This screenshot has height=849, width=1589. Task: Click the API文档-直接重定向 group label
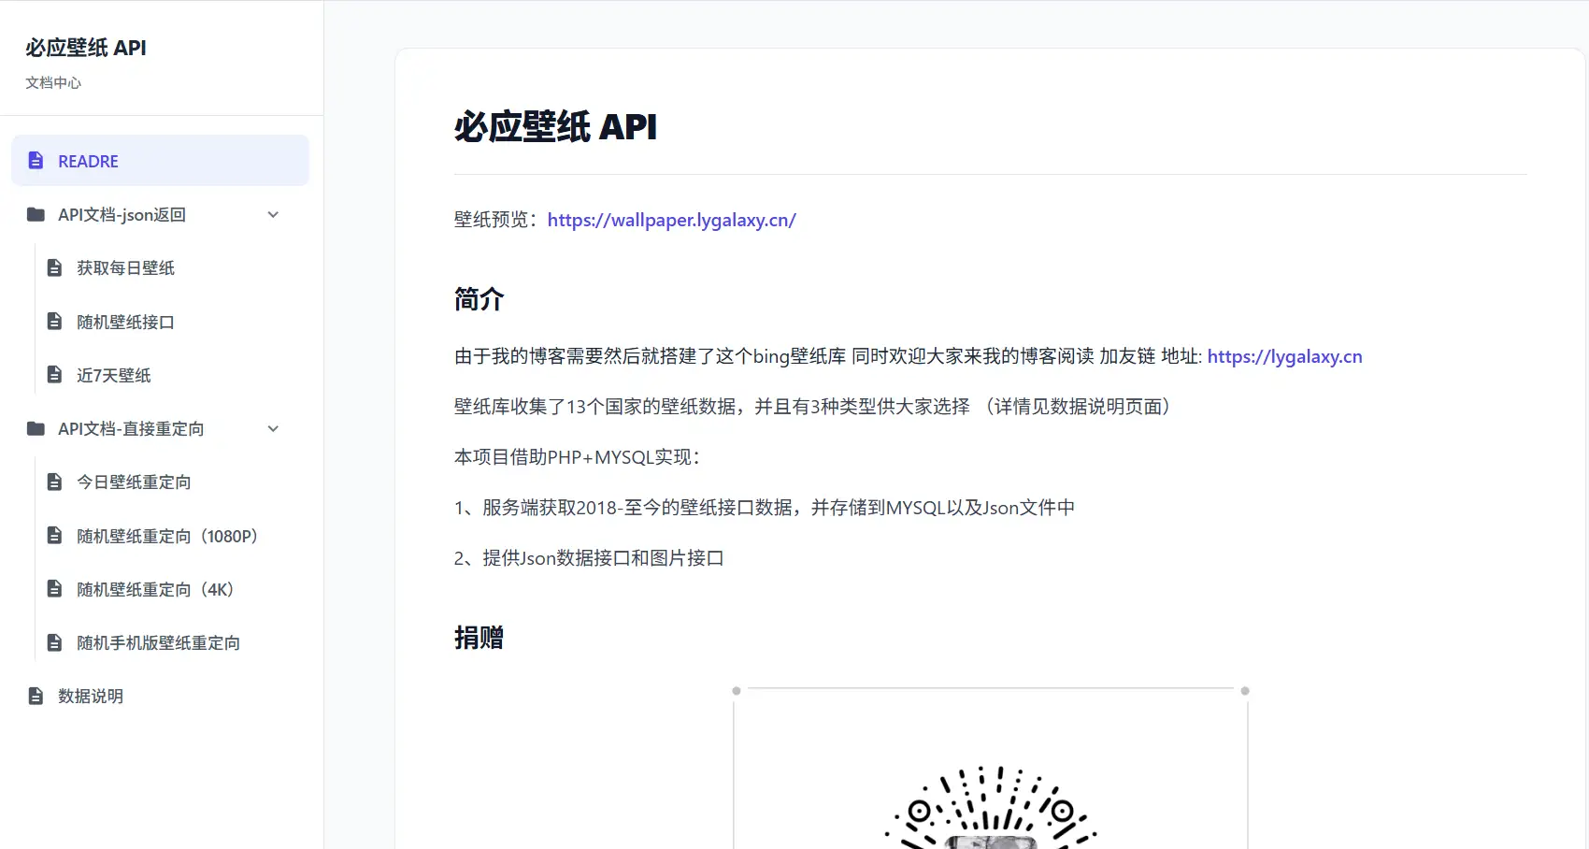coord(131,429)
